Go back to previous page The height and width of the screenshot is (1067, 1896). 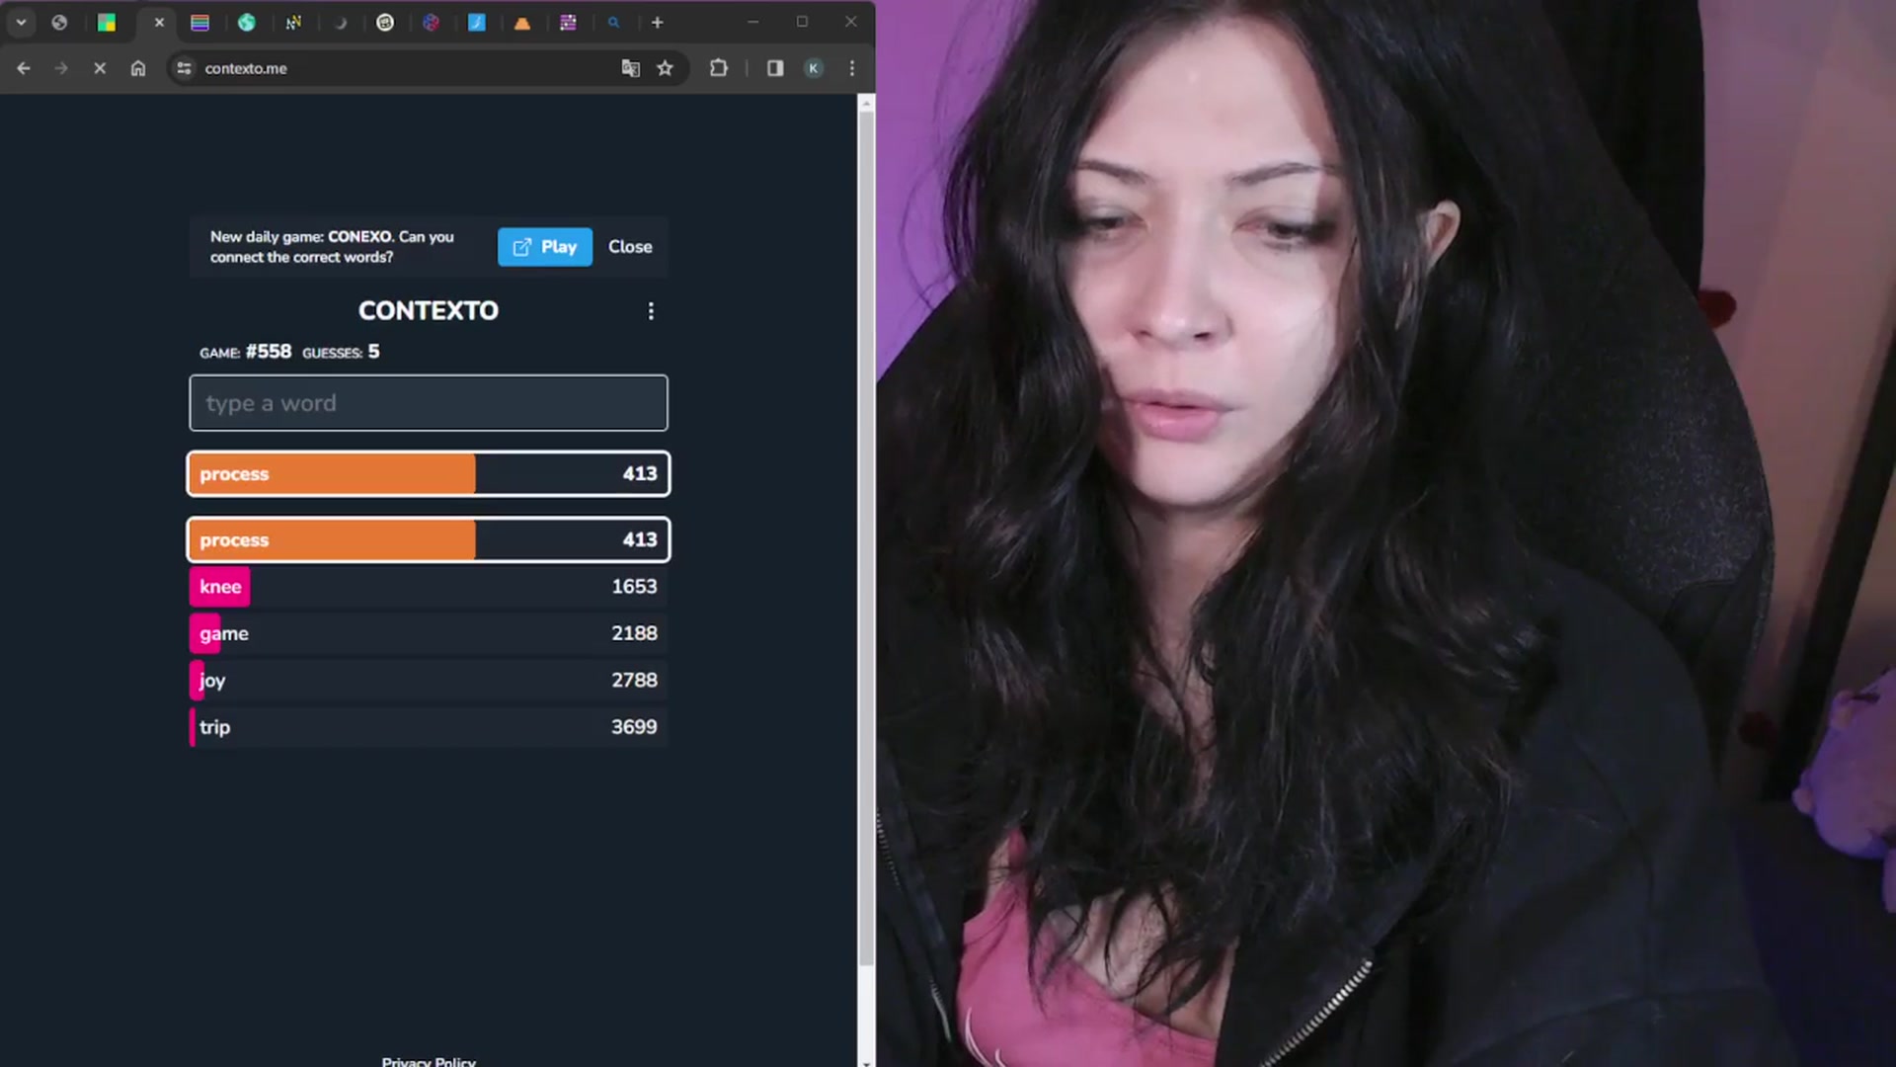(x=24, y=68)
